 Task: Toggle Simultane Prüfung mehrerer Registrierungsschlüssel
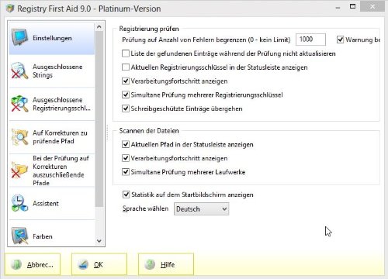126,95
